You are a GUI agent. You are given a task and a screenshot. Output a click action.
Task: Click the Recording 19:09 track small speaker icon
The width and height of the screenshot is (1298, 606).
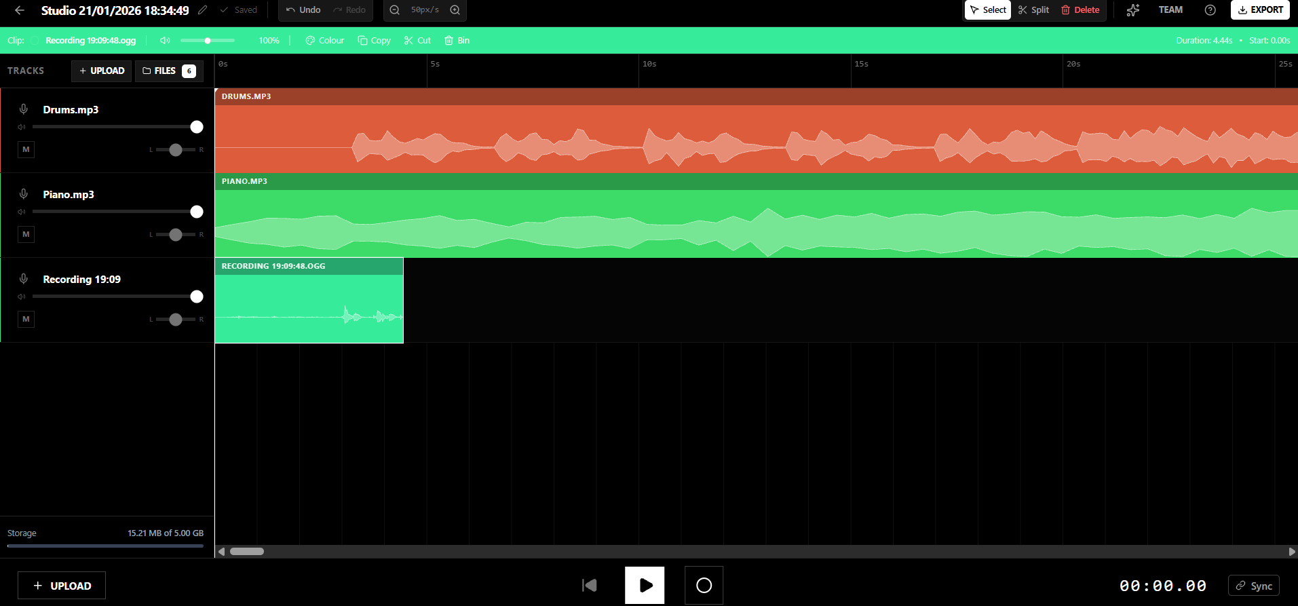click(x=22, y=297)
